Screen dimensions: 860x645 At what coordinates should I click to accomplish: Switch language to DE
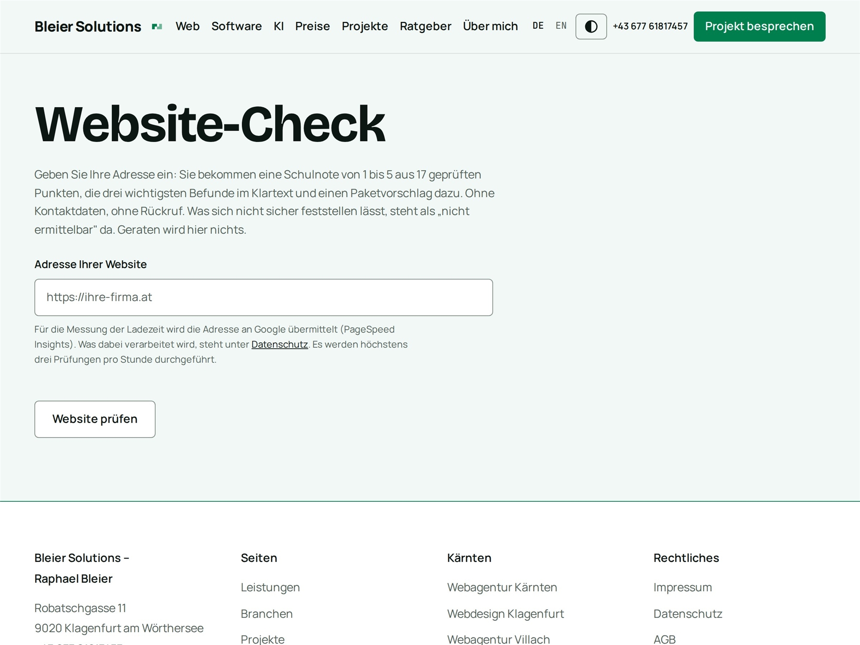point(538,26)
